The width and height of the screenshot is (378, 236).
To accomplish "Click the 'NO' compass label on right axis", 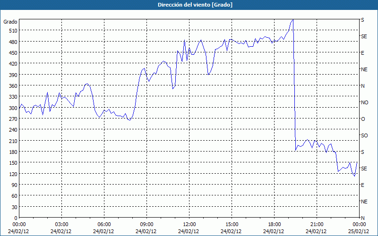I will pos(365,102).
